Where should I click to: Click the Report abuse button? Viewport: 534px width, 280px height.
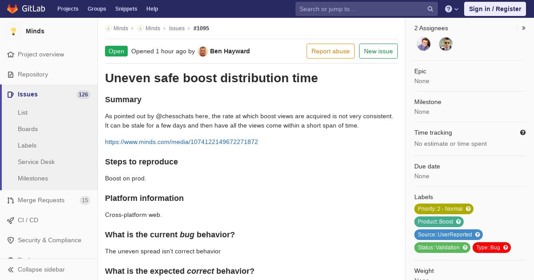tap(331, 51)
